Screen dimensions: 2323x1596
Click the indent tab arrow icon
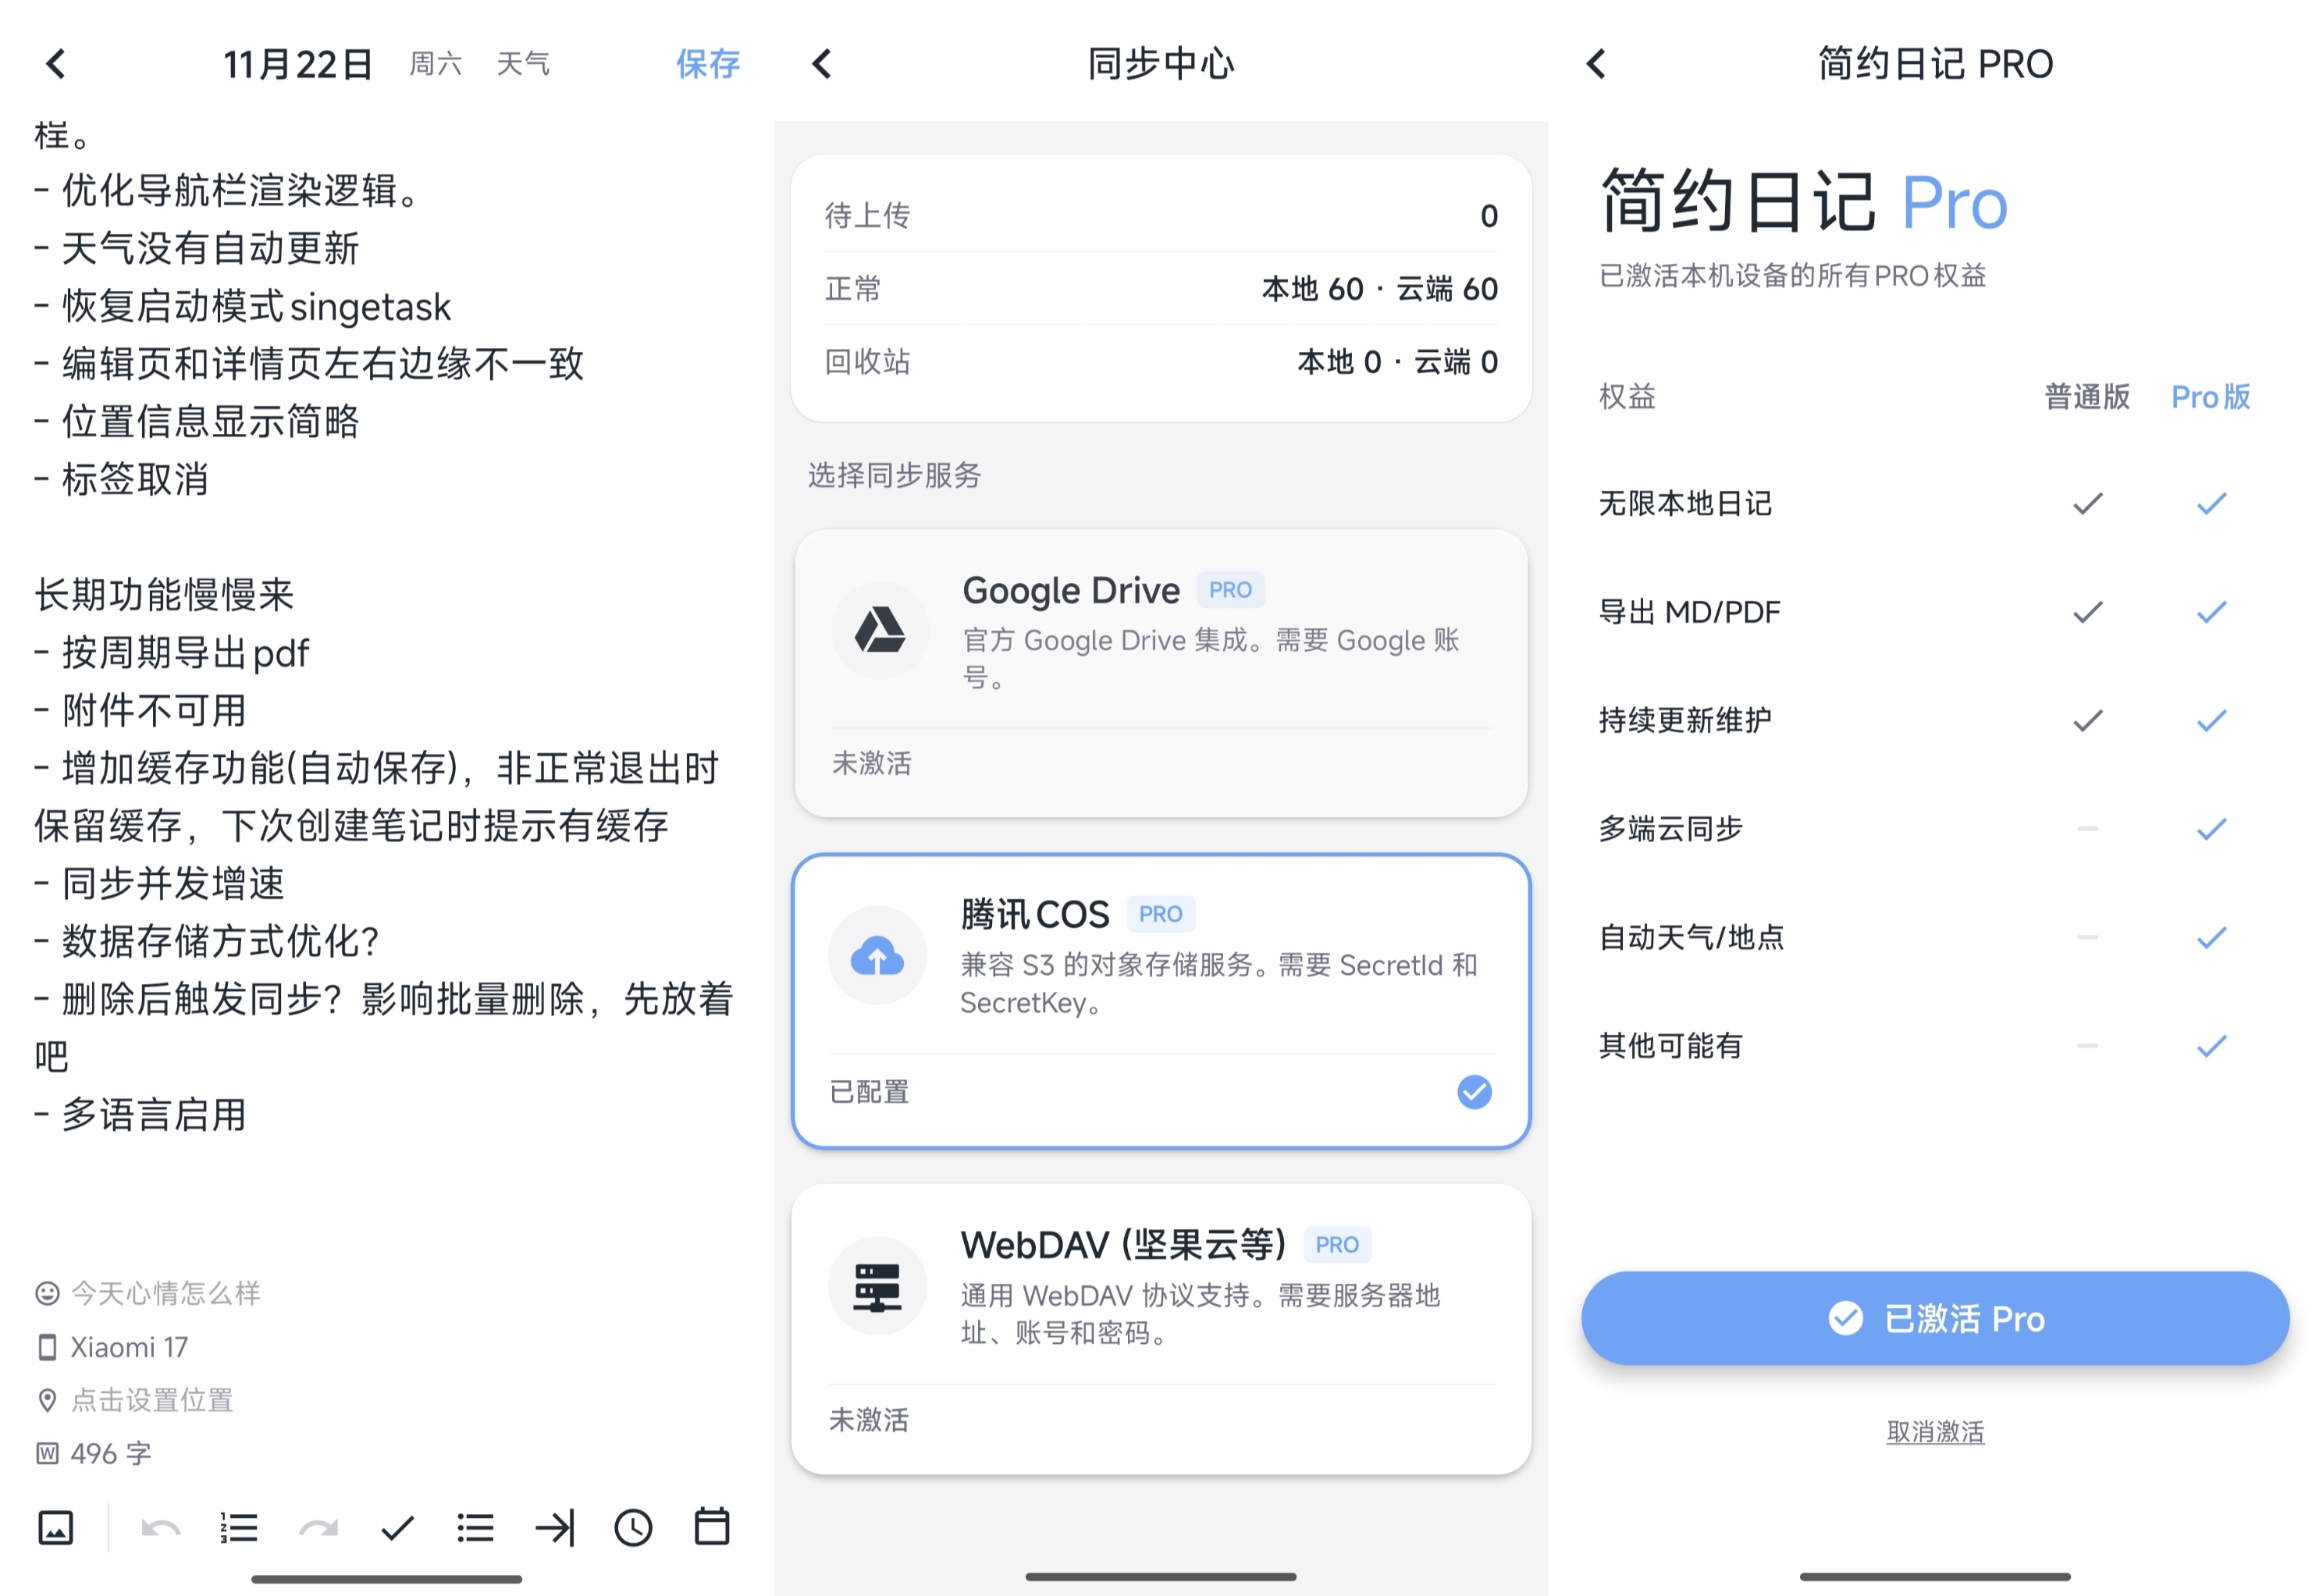pyautogui.click(x=555, y=1528)
